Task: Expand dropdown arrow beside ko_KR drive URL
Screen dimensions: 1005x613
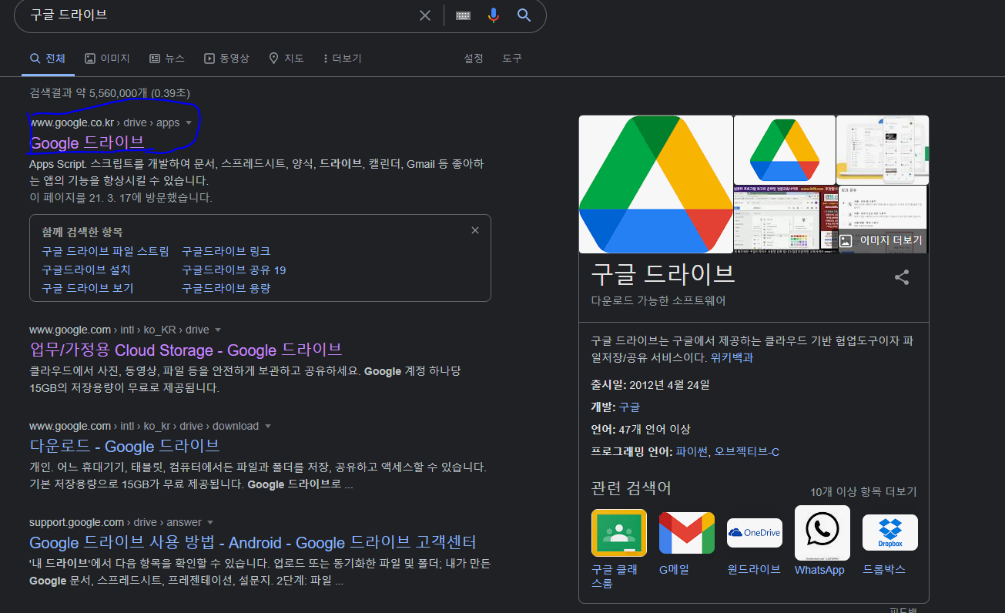Action: 218,330
